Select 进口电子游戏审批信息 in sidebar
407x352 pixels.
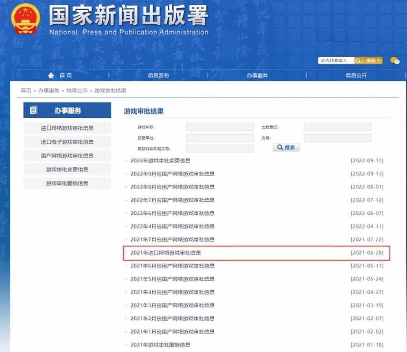[67, 142]
